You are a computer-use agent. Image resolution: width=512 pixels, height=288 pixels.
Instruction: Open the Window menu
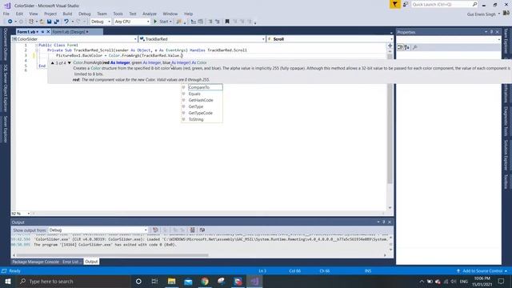[x=170, y=14]
